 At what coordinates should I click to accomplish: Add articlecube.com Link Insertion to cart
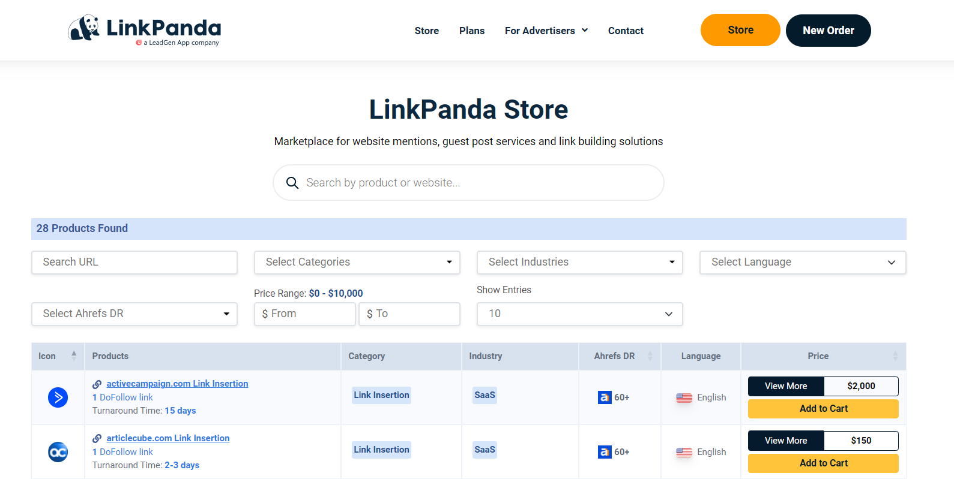pos(823,463)
